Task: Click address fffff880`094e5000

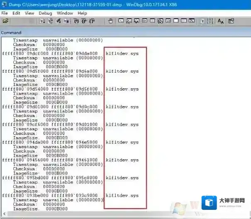Action: click(74, 142)
